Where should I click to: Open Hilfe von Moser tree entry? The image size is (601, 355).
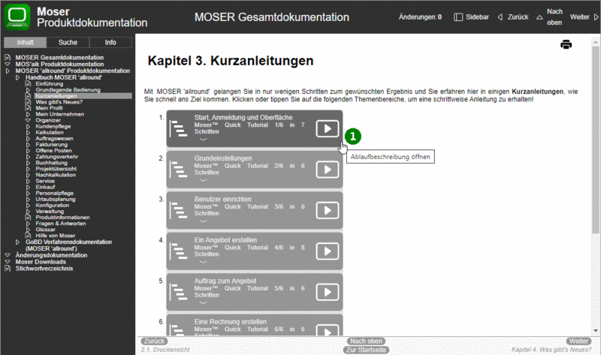(55, 236)
